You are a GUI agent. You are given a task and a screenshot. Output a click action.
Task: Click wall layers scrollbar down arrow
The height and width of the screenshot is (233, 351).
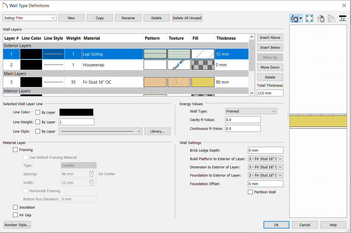tap(252, 93)
